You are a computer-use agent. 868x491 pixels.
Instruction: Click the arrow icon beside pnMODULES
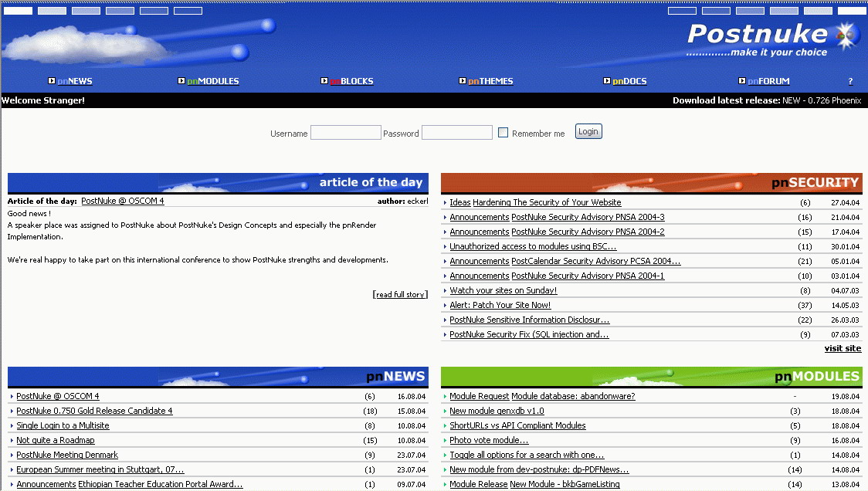pos(181,81)
